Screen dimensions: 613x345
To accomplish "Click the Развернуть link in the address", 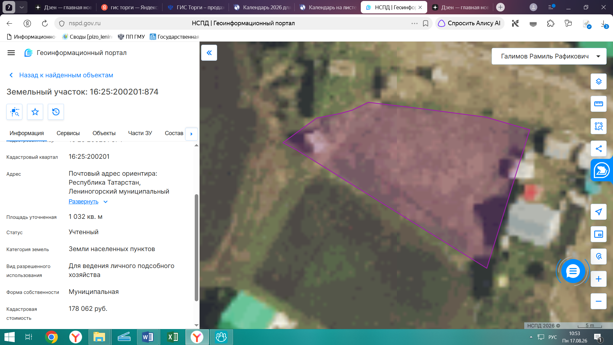I will (x=83, y=202).
